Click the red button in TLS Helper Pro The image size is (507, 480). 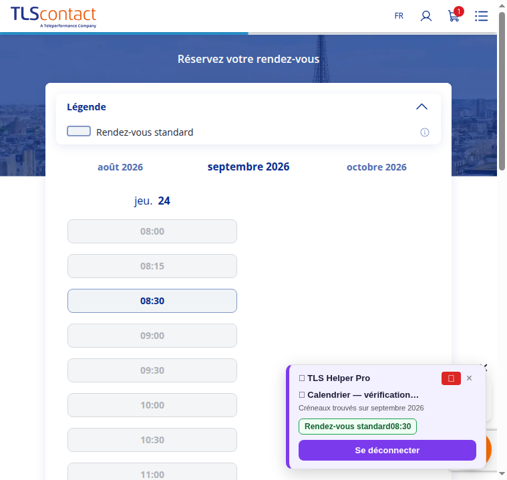click(451, 378)
